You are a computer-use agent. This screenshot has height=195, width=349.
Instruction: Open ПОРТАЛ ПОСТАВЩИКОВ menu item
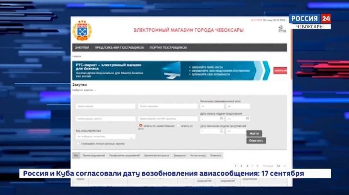point(168,47)
